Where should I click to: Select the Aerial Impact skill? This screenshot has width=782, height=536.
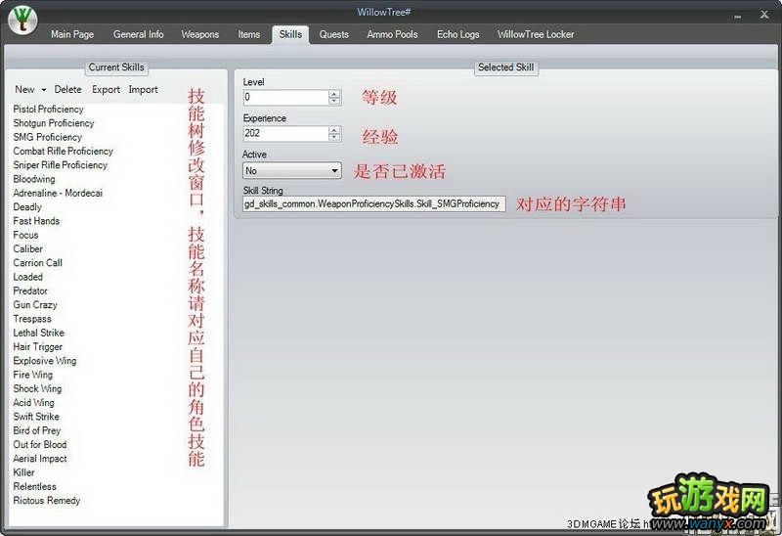(x=39, y=458)
